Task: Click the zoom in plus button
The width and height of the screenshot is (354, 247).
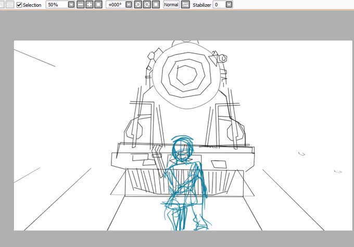Action: (x=90, y=5)
